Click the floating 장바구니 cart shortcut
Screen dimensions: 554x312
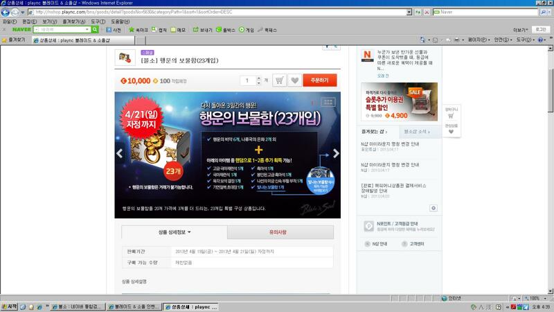click(x=452, y=113)
